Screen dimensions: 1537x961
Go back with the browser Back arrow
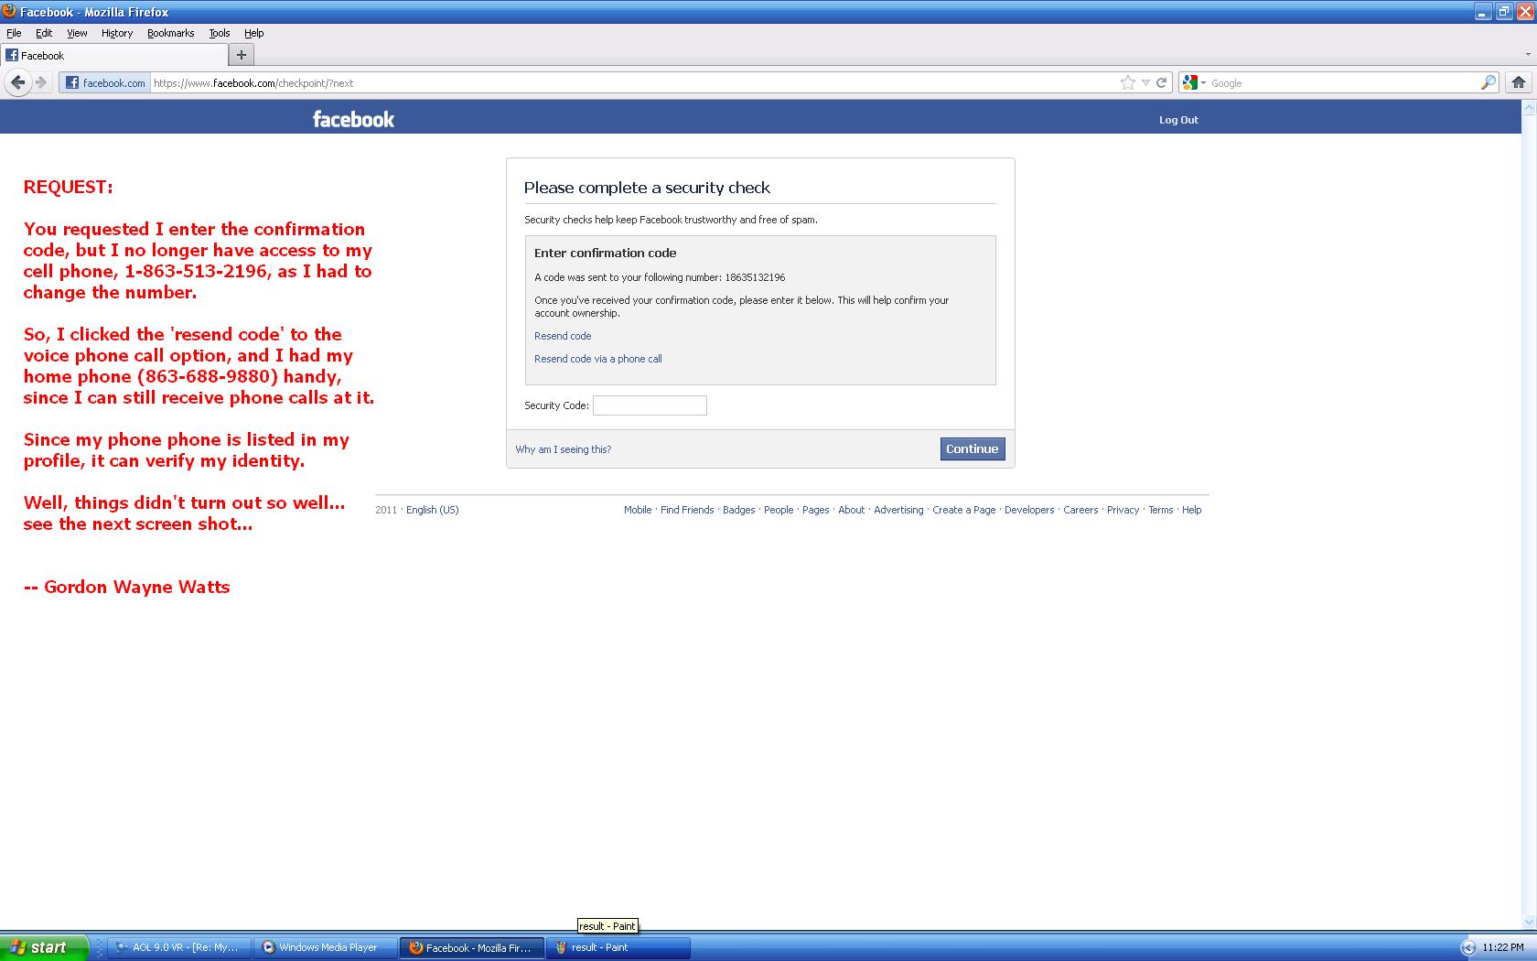17,82
